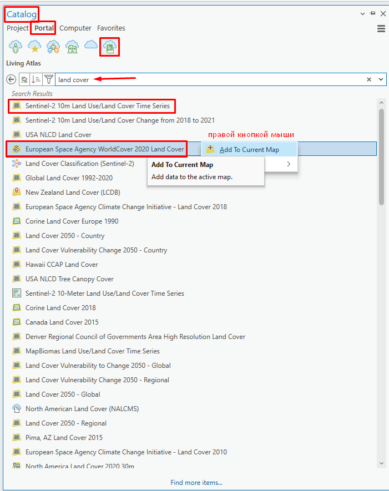The image size is (389, 491).
Task: Select the ArcGIS Online cloud icon
Action: pos(90,47)
